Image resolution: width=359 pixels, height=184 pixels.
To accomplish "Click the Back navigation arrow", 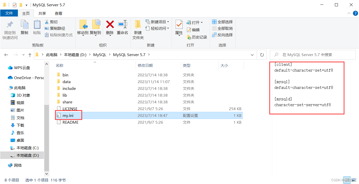I will (x=6, y=55).
